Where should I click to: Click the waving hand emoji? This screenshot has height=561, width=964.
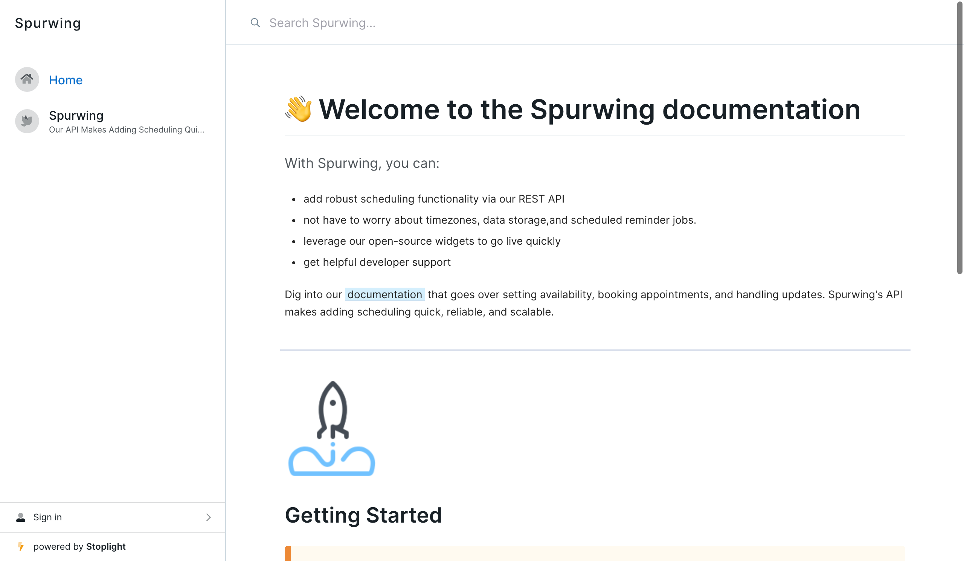point(298,109)
